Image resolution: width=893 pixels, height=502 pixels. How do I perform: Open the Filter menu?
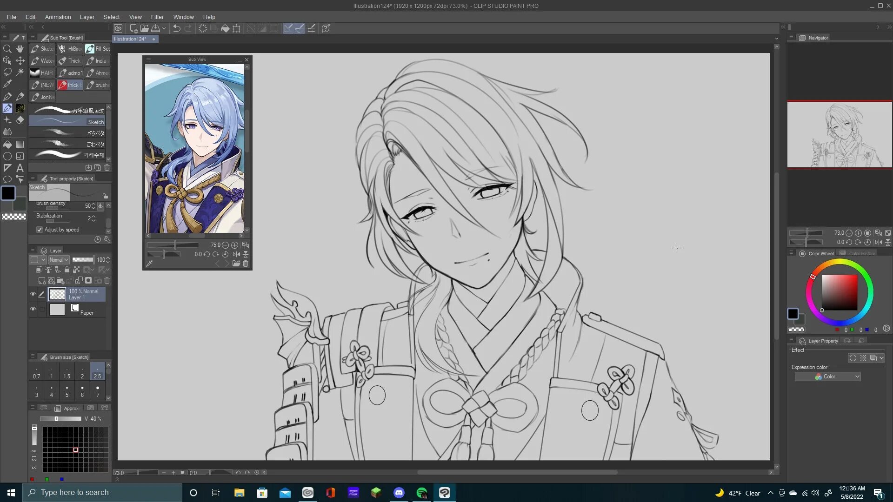pyautogui.click(x=157, y=17)
